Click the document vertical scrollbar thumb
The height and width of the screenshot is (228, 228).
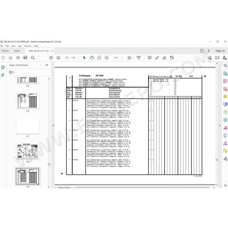click(217, 160)
